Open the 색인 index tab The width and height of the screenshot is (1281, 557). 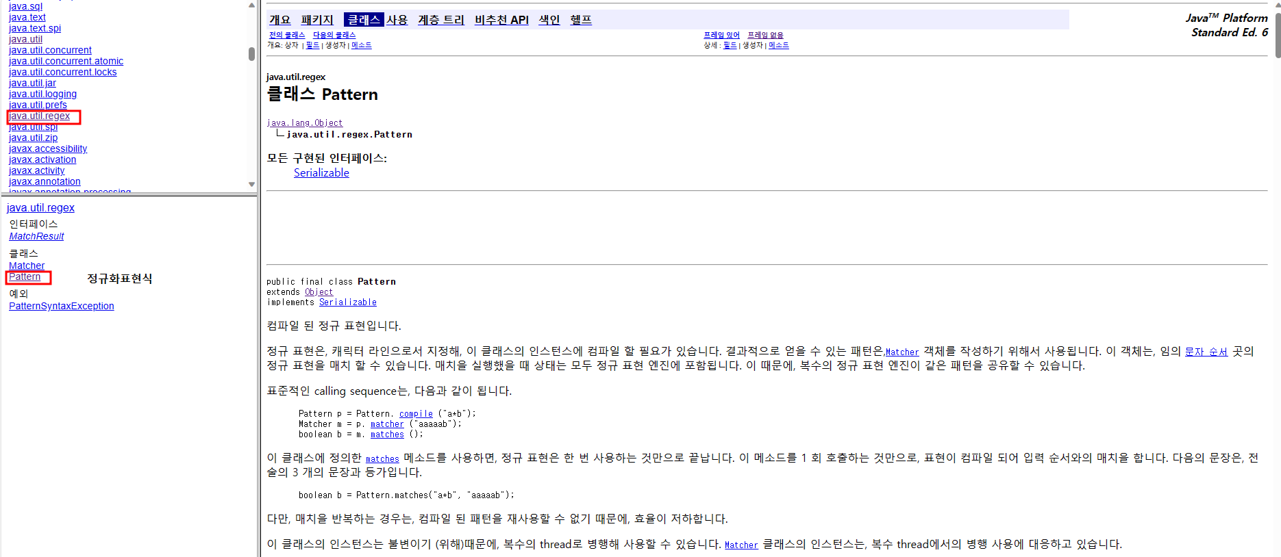point(549,20)
